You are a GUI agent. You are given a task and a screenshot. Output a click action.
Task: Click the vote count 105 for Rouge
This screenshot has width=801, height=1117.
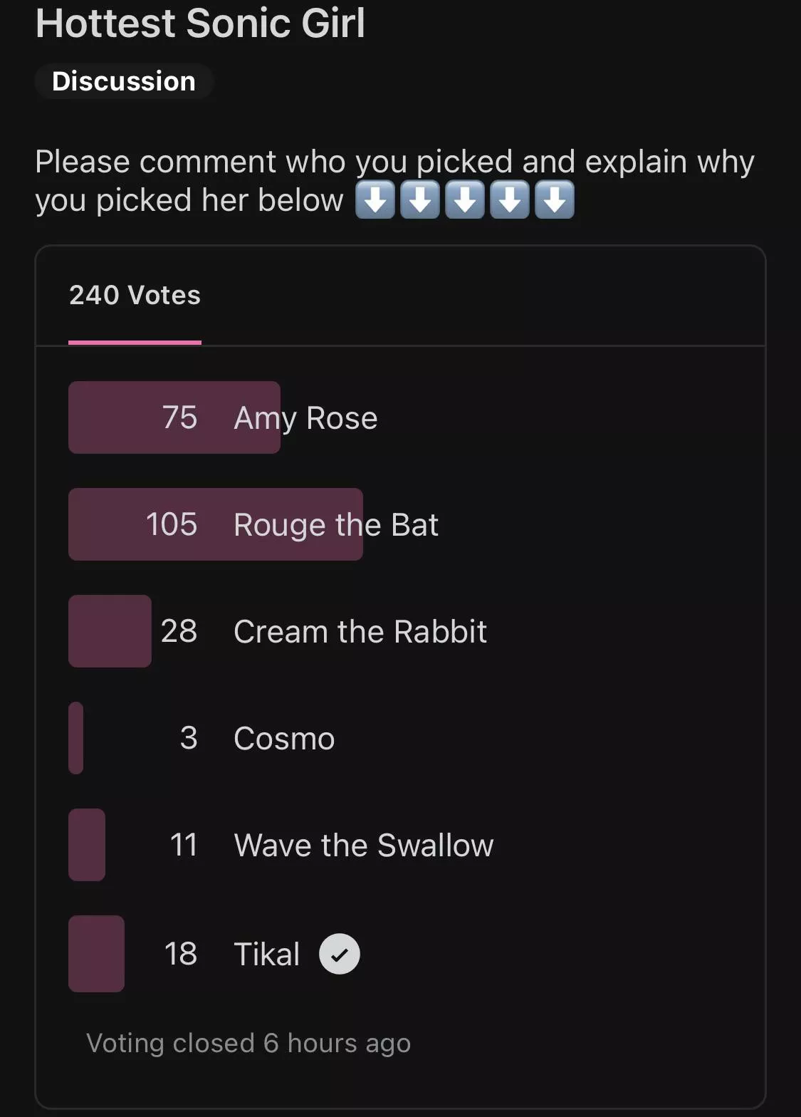172,524
